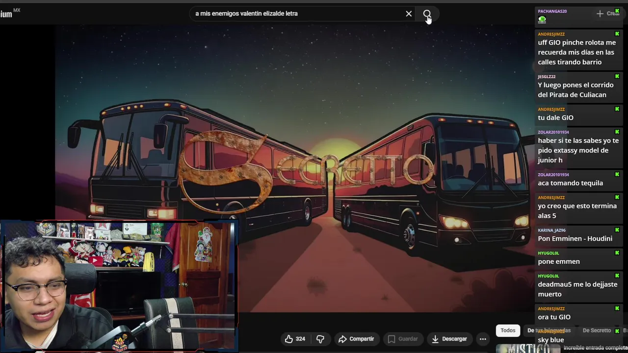Click chat message 'yo creo que esto termina'
The image size is (628, 353).
[577, 211]
